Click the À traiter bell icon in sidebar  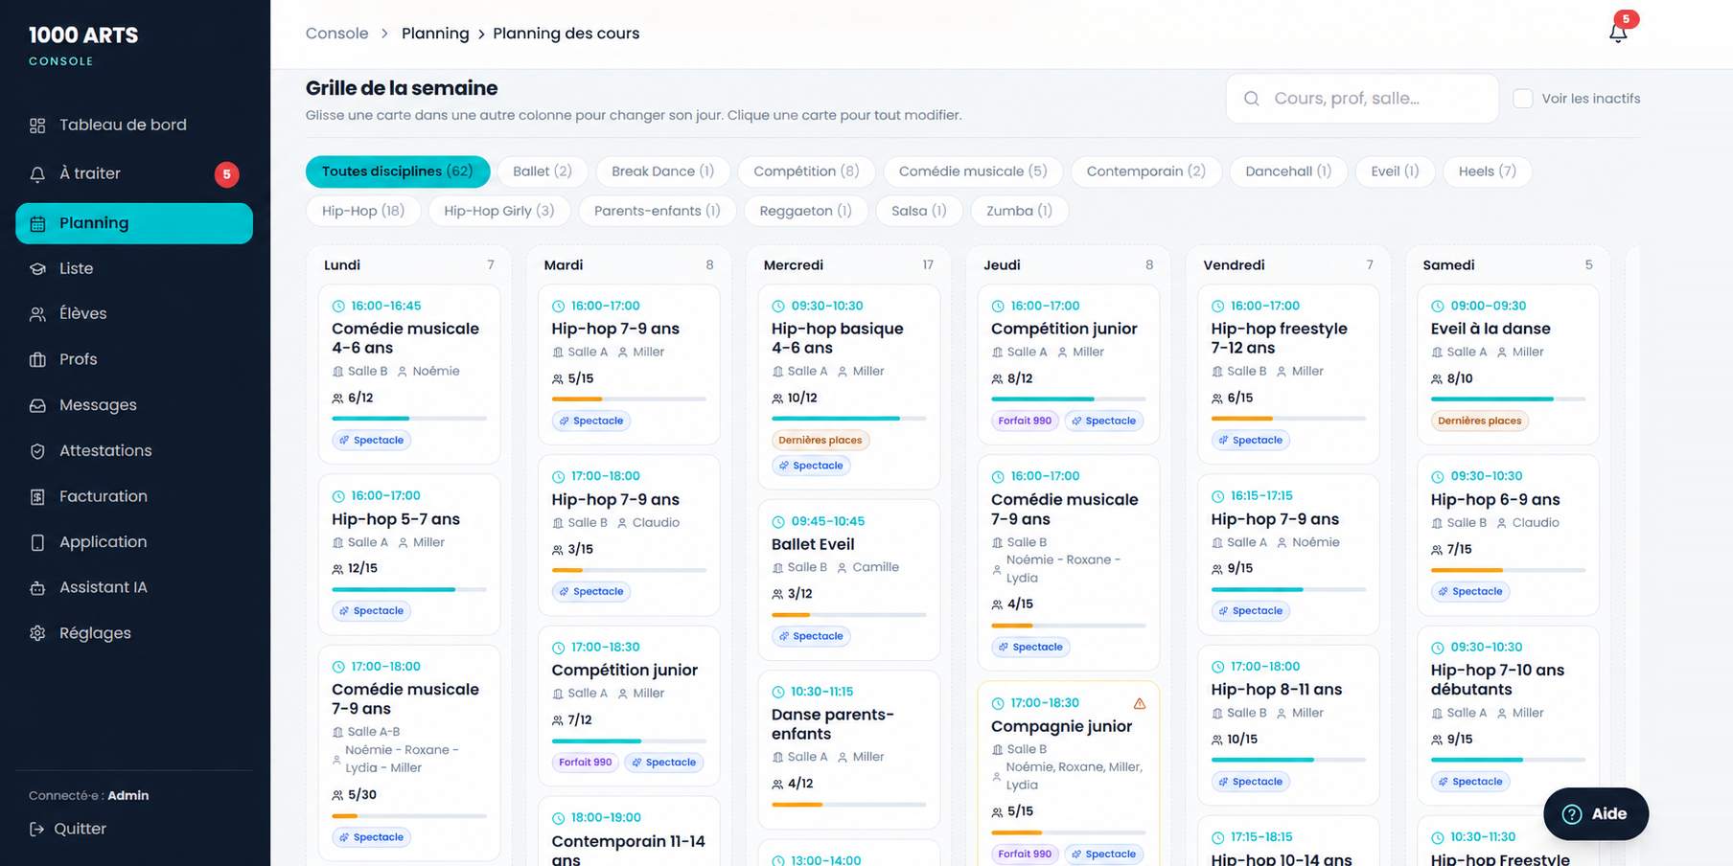coord(37,174)
